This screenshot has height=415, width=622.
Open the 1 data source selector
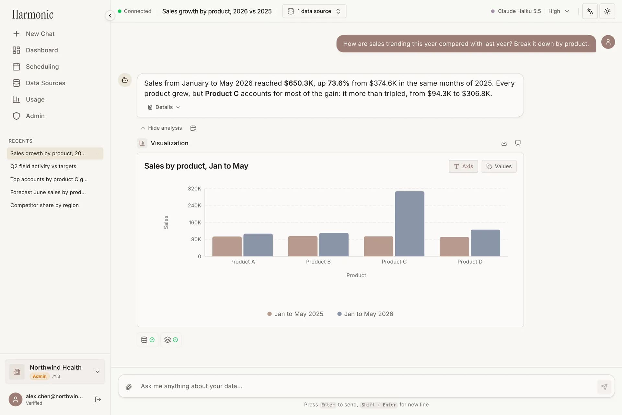tap(314, 11)
